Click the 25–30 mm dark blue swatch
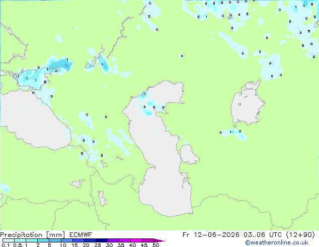This screenshot has height=247, width=319. coord(101,240)
